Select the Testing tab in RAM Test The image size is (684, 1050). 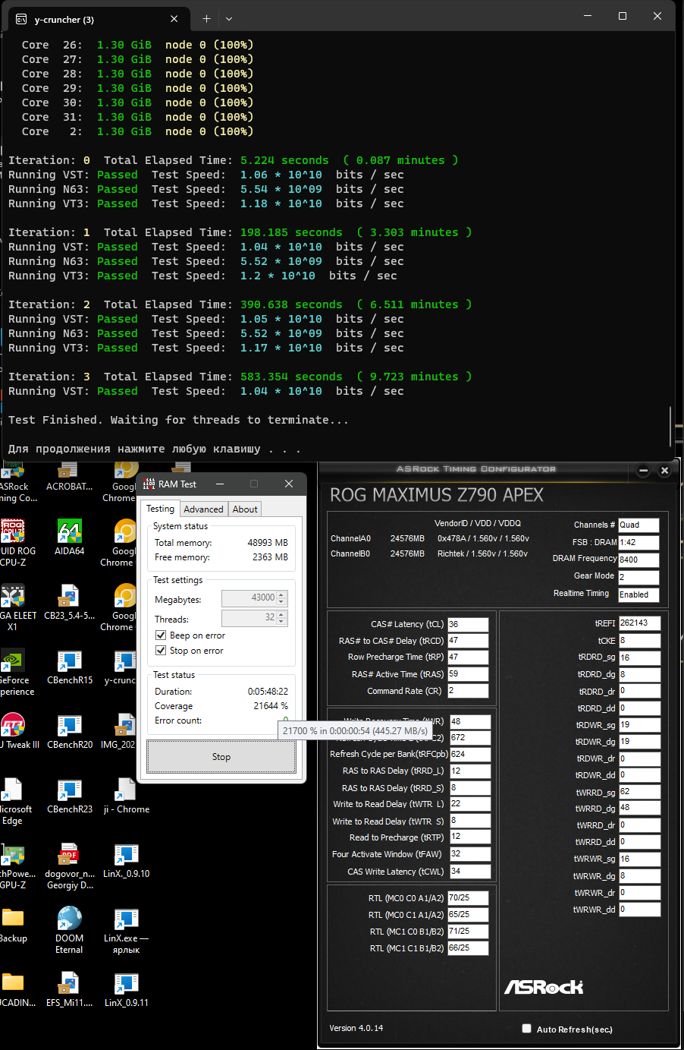click(x=160, y=509)
